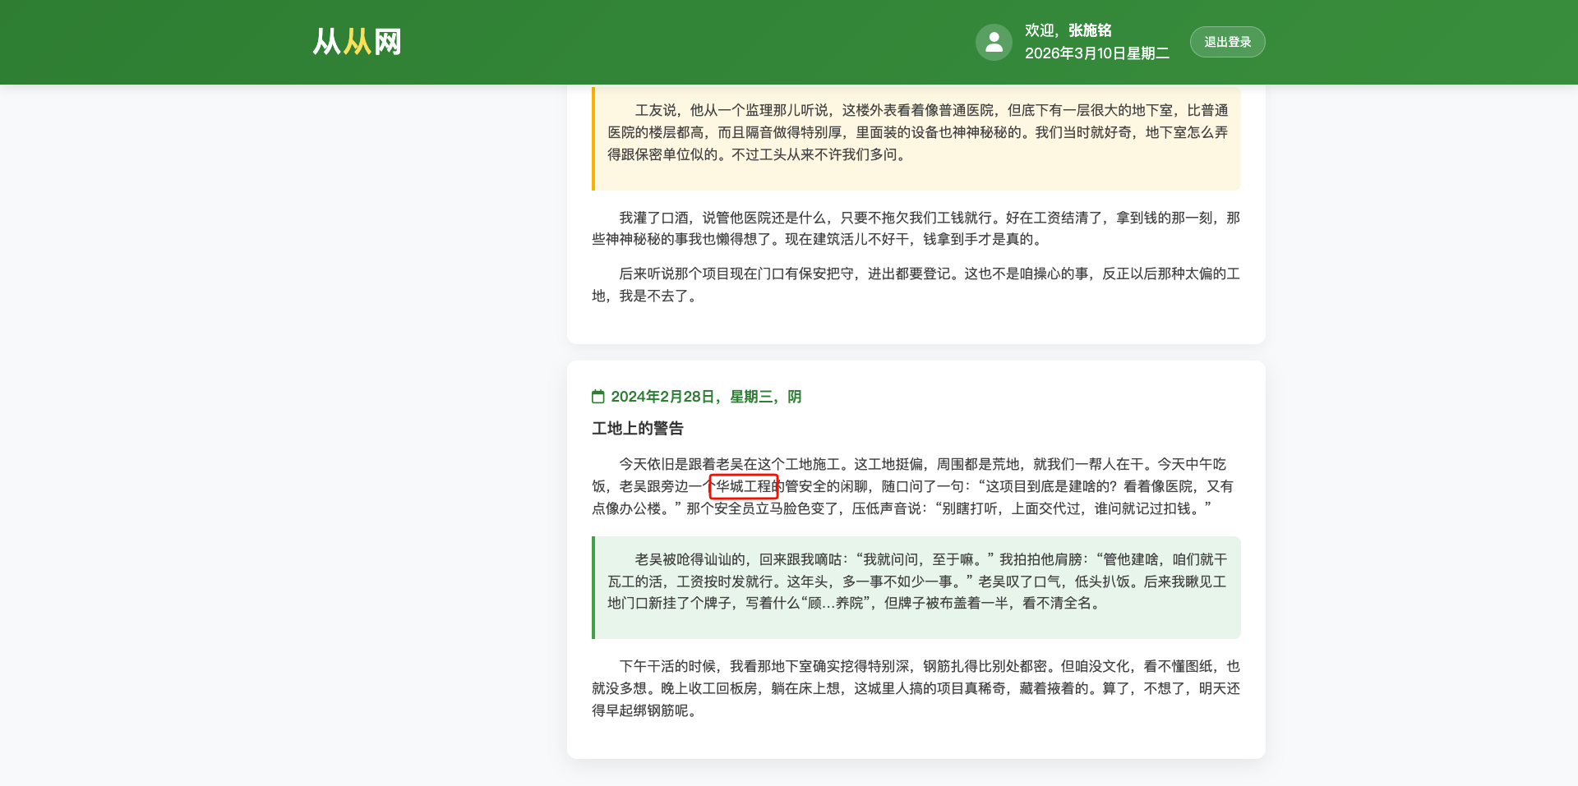Click the white diary card containing 工地上的警告
Viewport: 1578px width, 786px height.
tap(915, 558)
